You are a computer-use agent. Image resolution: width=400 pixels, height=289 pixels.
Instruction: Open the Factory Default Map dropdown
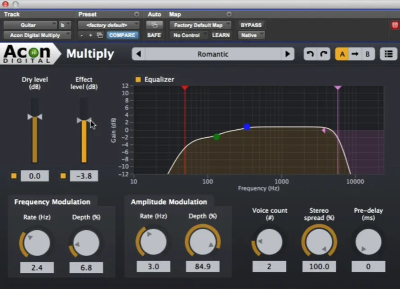(200, 25)
